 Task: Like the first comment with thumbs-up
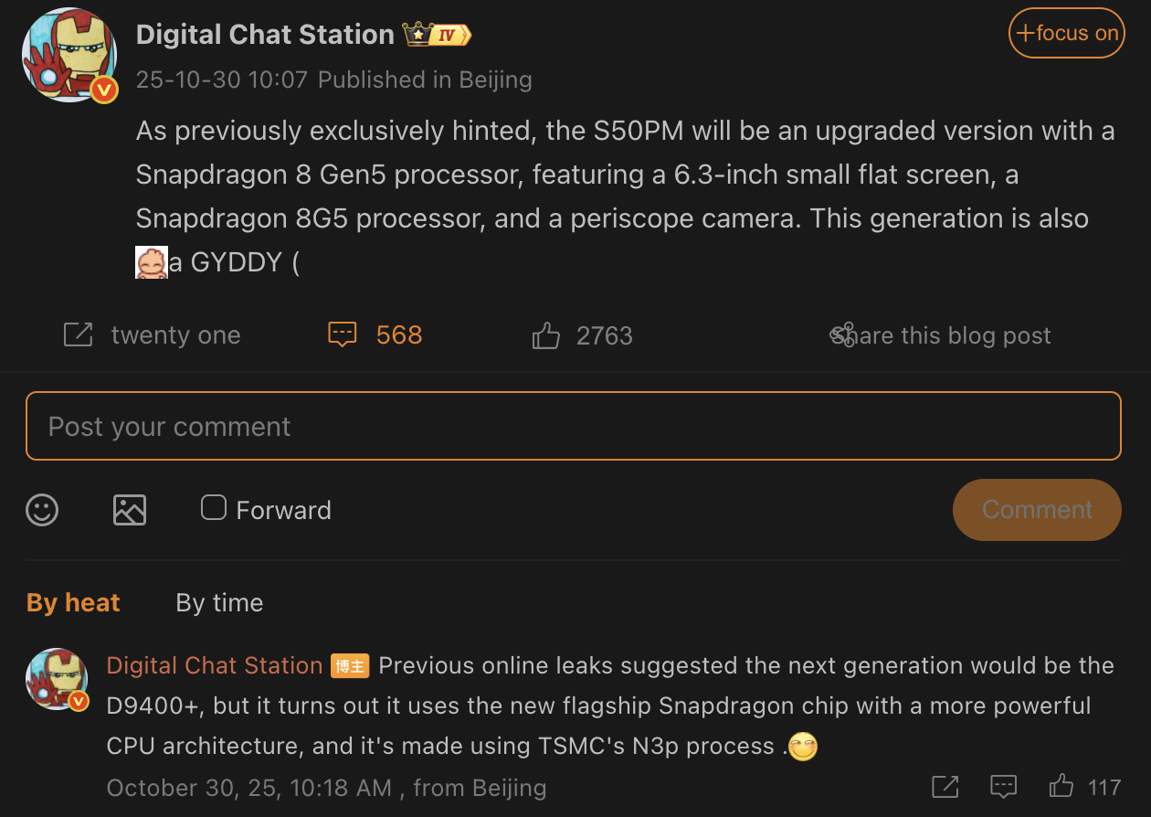(1061, 787)
